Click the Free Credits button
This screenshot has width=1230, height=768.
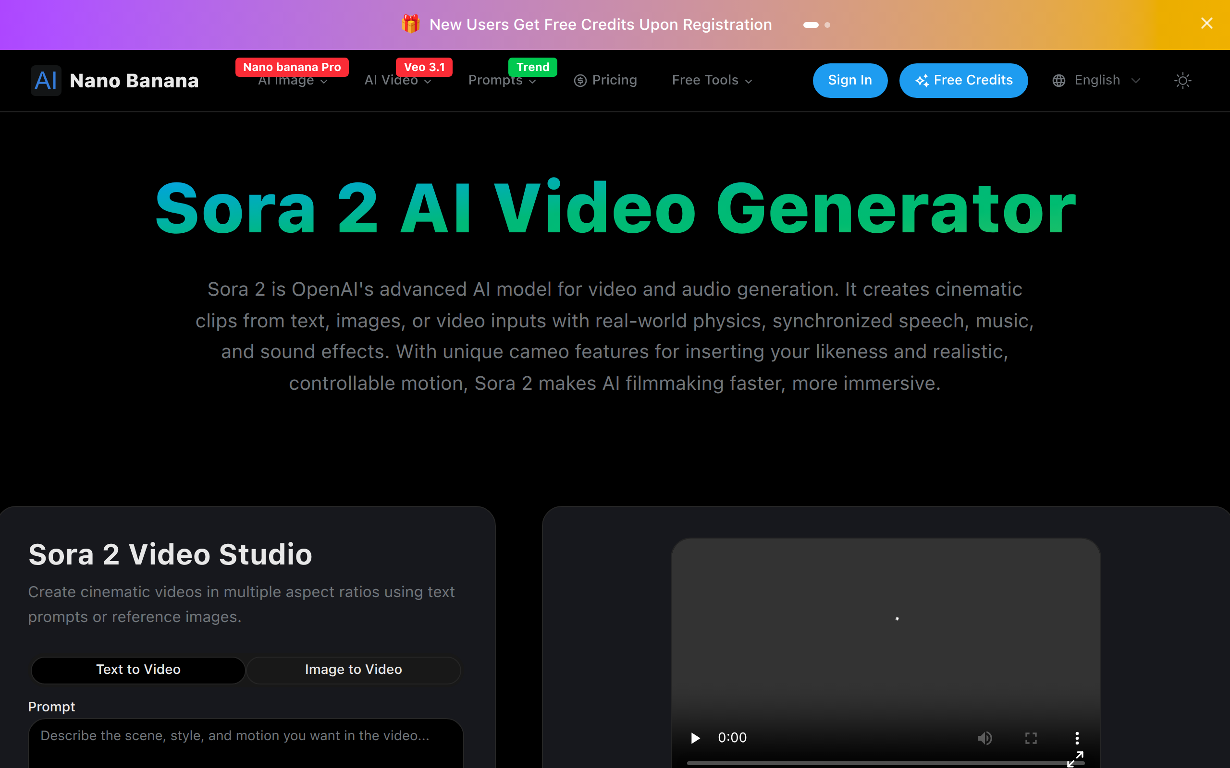pos(963,80)
